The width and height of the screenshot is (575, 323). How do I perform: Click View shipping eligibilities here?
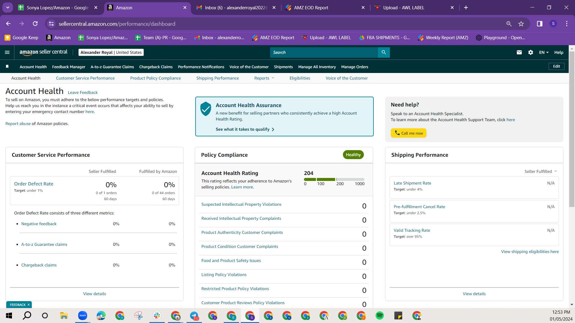[530, 252]
